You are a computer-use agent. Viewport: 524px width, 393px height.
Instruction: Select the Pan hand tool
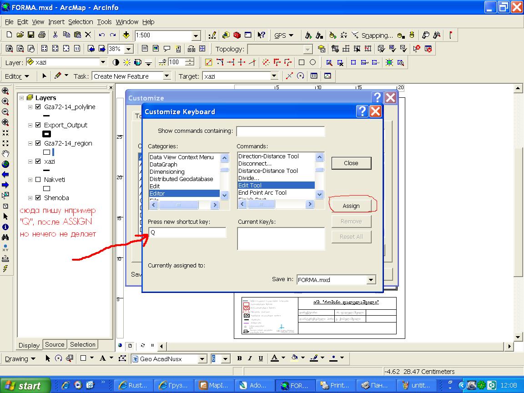coord(5,154)
